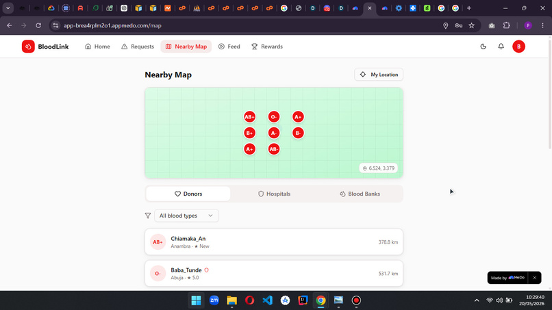552x310 pixels.
Task: Open the browser extensions puzzle icon
Action: tap(506, 25)
